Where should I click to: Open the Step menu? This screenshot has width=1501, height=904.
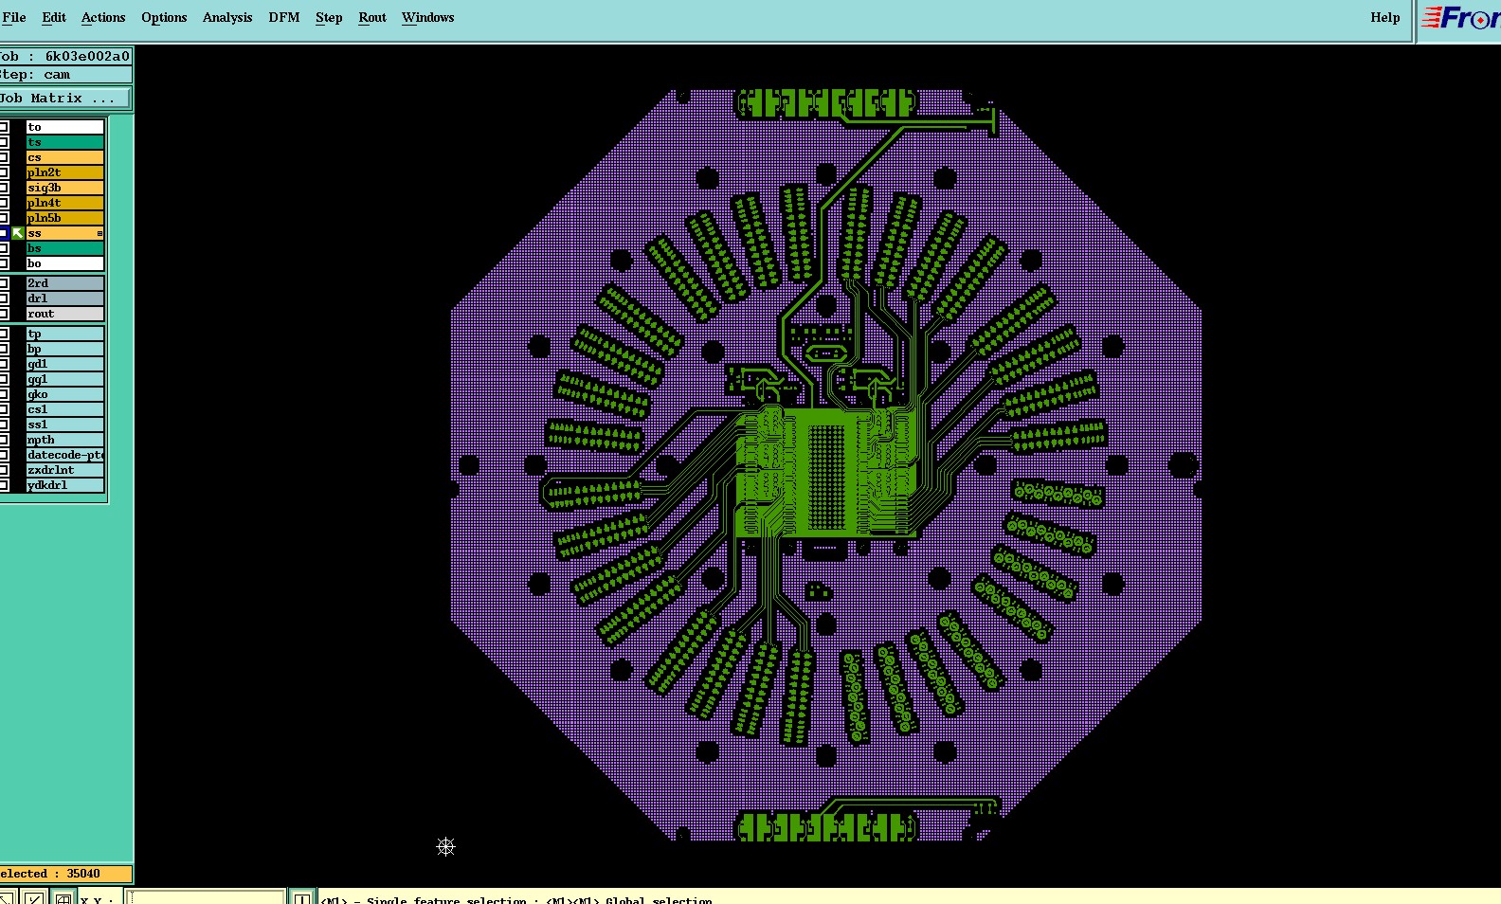(329, 17)
